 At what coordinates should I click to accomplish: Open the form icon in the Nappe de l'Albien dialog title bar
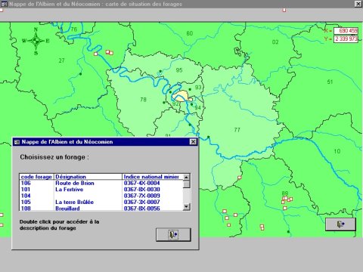pos(17,142)
